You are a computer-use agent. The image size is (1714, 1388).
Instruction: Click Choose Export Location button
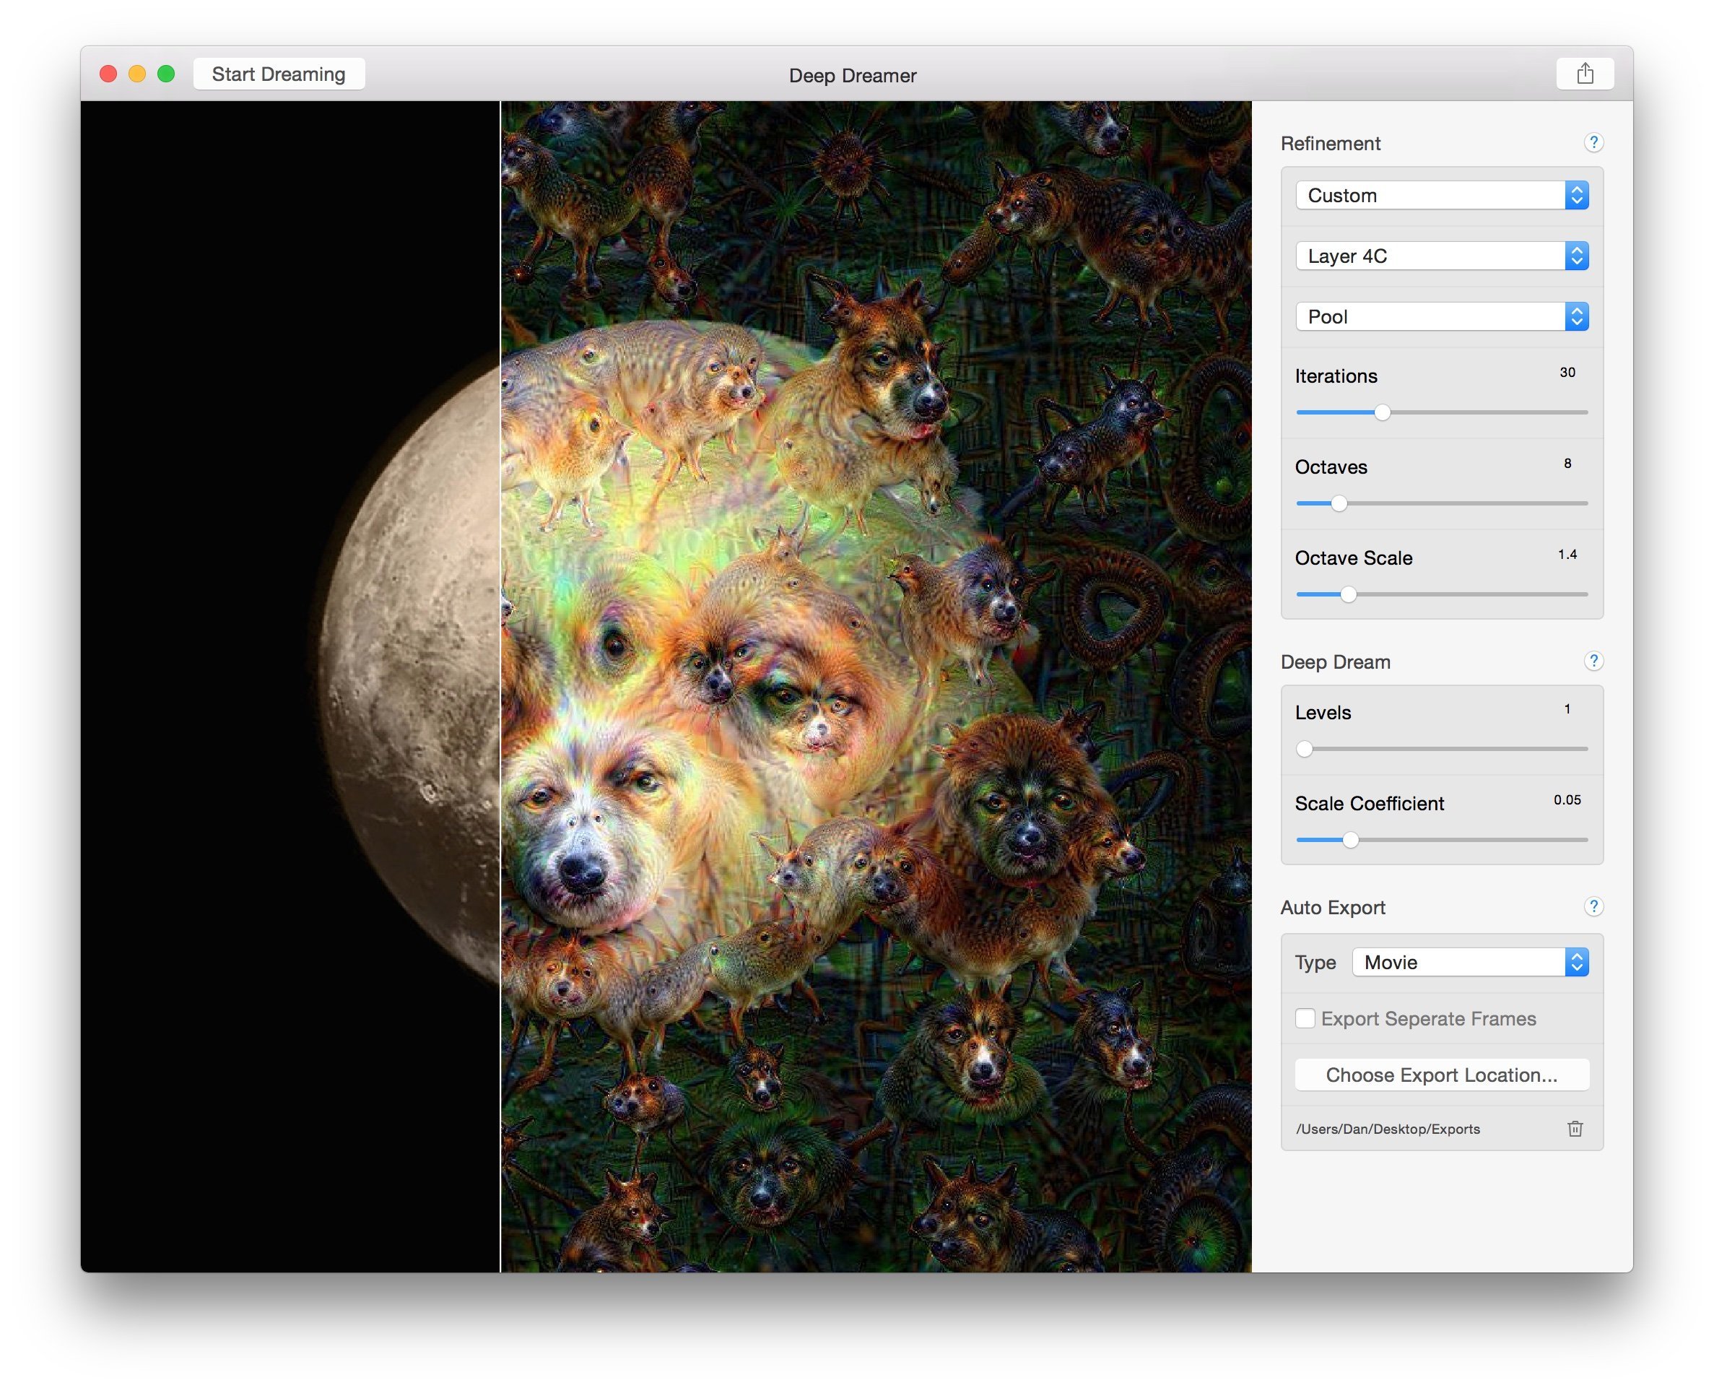[x=1441, y=1075]
